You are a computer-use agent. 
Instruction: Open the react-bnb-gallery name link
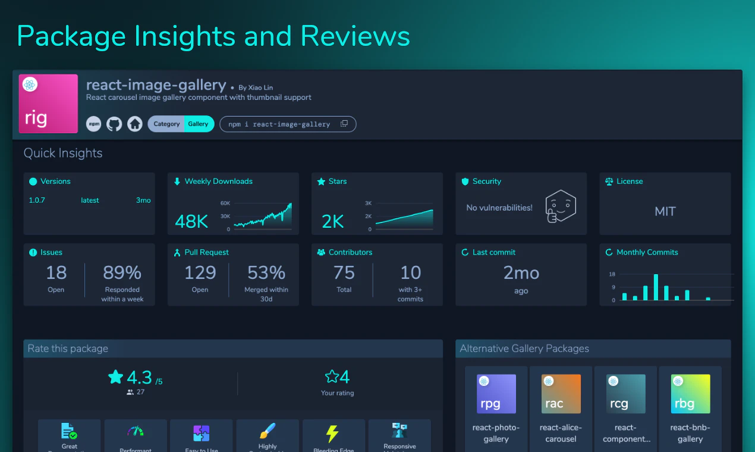(x=691, y=433)
